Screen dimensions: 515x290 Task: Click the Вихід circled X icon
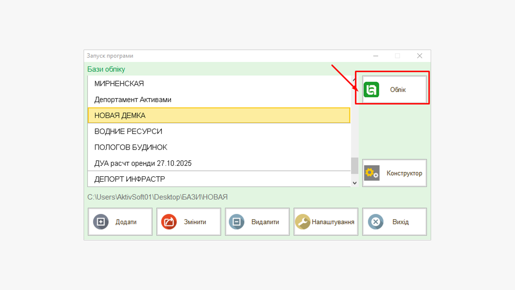pyautogui.click(x=376, y=222)
